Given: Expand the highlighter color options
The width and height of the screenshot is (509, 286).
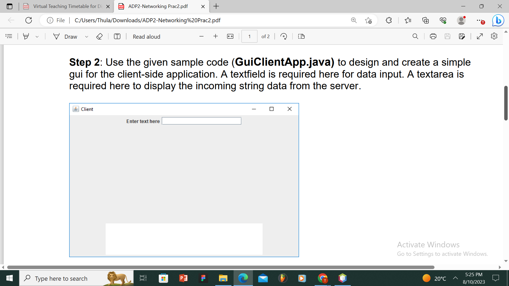Looking at the screenshot, I should (x=37, y=37).
